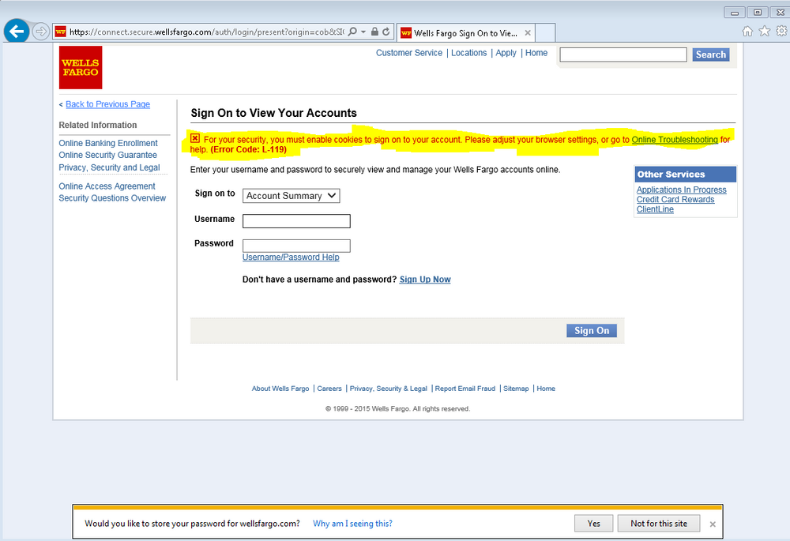Click the address bar URL field
This screenshot has height=541, width=790.
pyautogui.click(x=206, y=32)
